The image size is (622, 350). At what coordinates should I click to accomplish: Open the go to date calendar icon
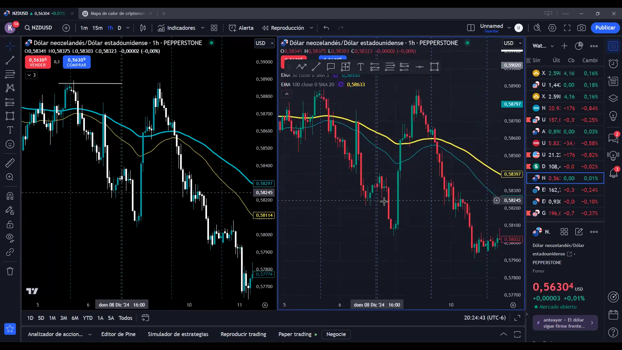[x=145, y=318]
